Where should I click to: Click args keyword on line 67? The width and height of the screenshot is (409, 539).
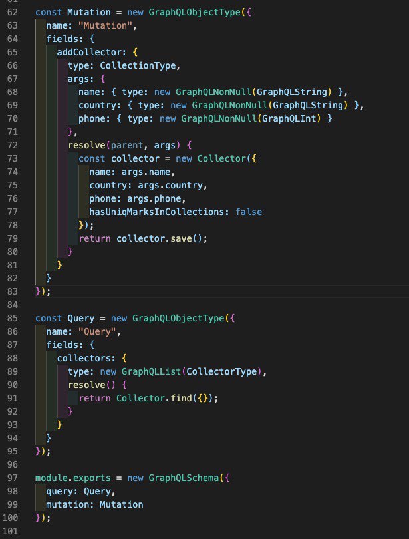[x=78, y=79]
